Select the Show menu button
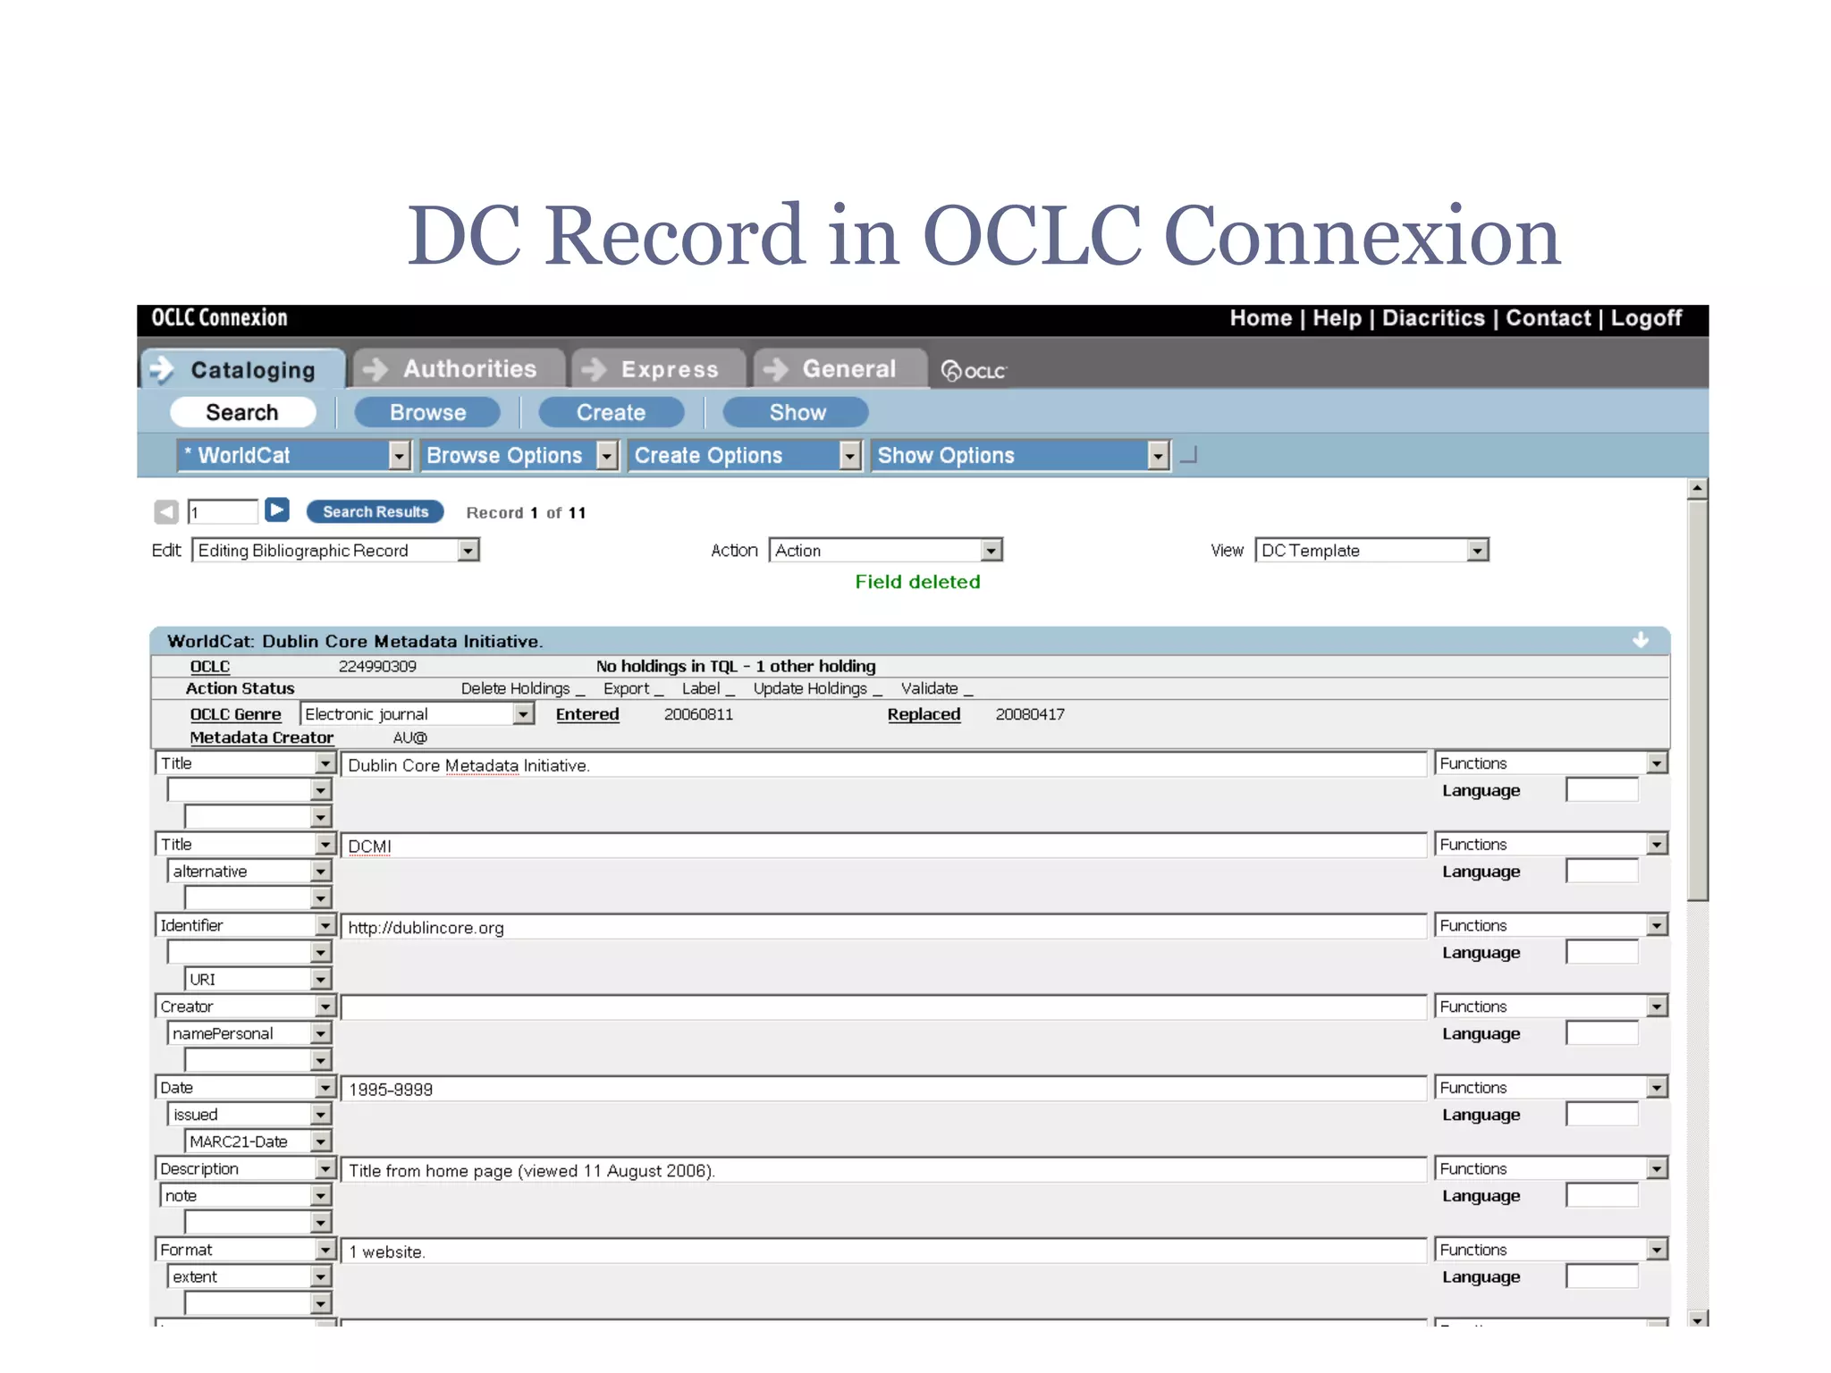The image size is (1831, 1373). click(x=797, y=412)
